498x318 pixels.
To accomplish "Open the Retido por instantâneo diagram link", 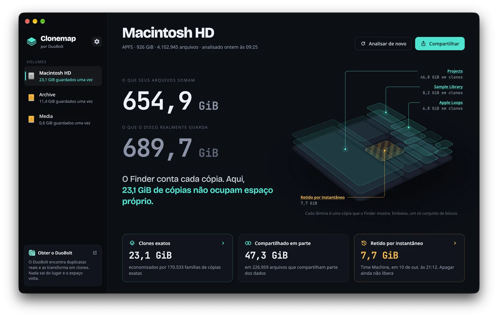I will (x=322, y=197).
